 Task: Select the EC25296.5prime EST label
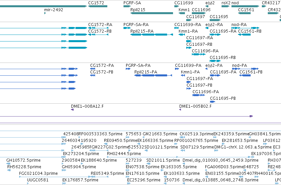tap(144, 180)
